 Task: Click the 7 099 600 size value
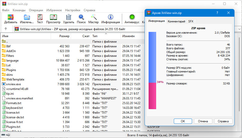(63, 84)
